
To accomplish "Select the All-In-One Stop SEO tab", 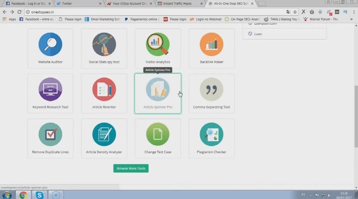I will tap(230, 4).
